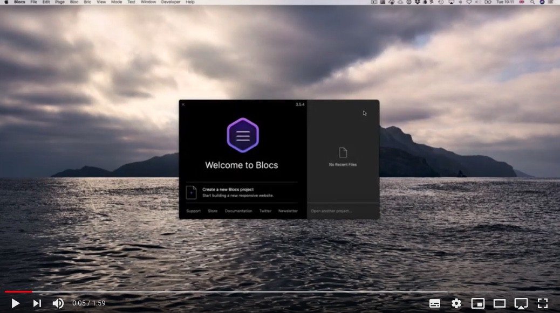
Task: Toggle subtitles on the video
Action: 435,303
